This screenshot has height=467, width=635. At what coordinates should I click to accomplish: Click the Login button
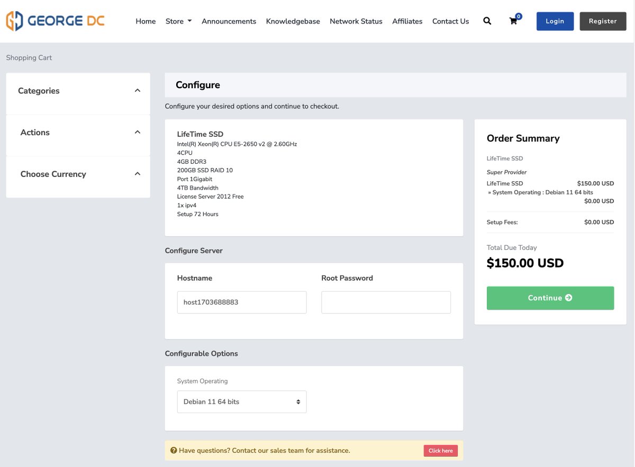[555, 21]
